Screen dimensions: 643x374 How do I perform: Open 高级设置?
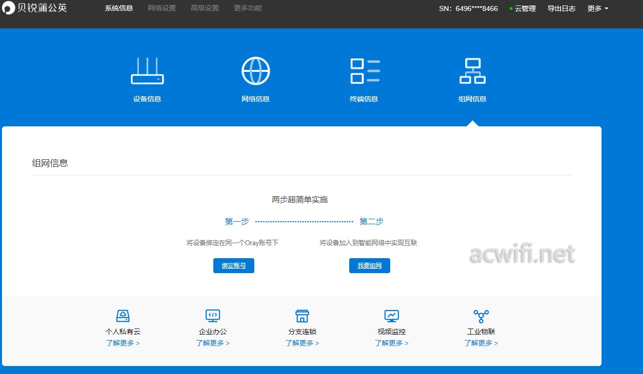pyautogui.click(x=204, y=8)
